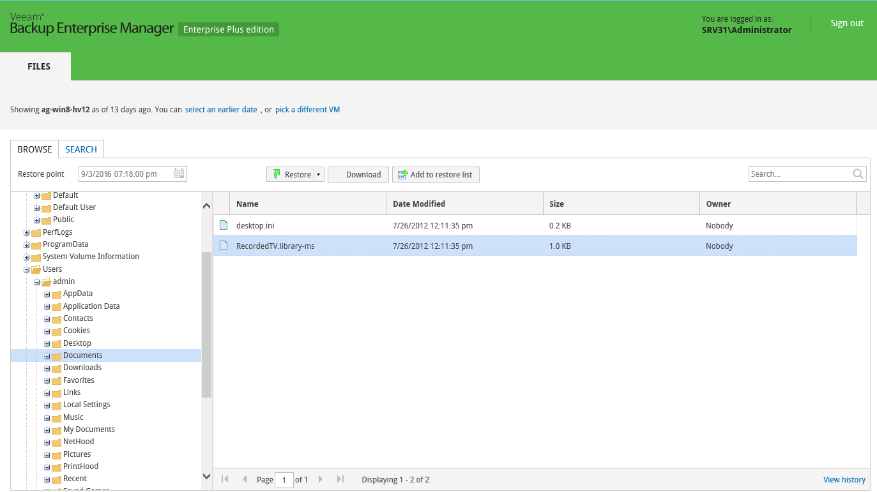The image size is (877, 492).
Task: Select the desktop.ini file row
Action: 535,225
